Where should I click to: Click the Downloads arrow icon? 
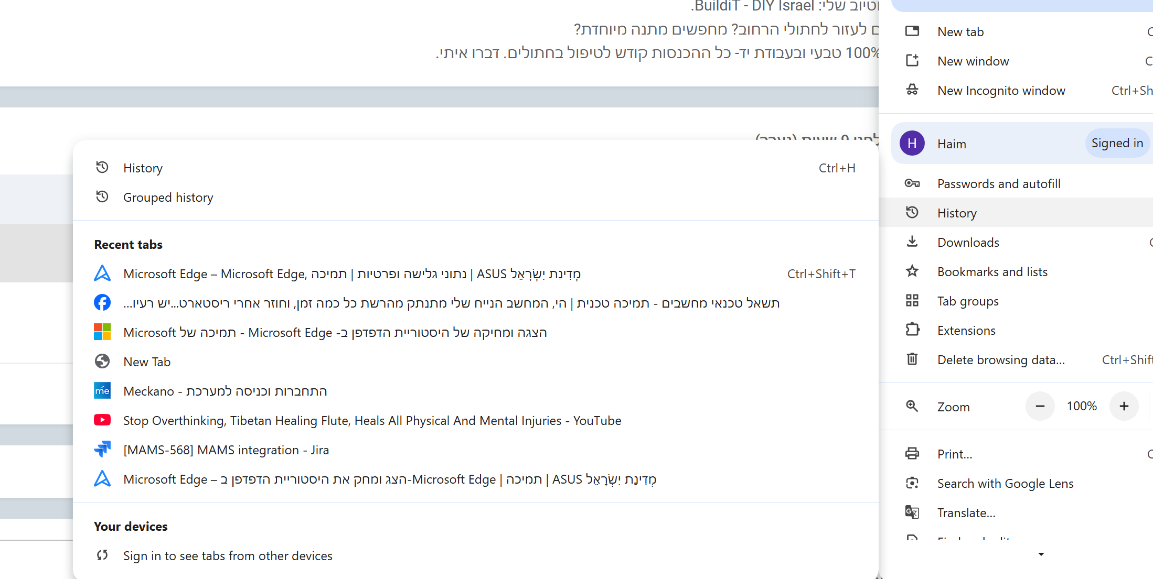[x=912, y=242]
